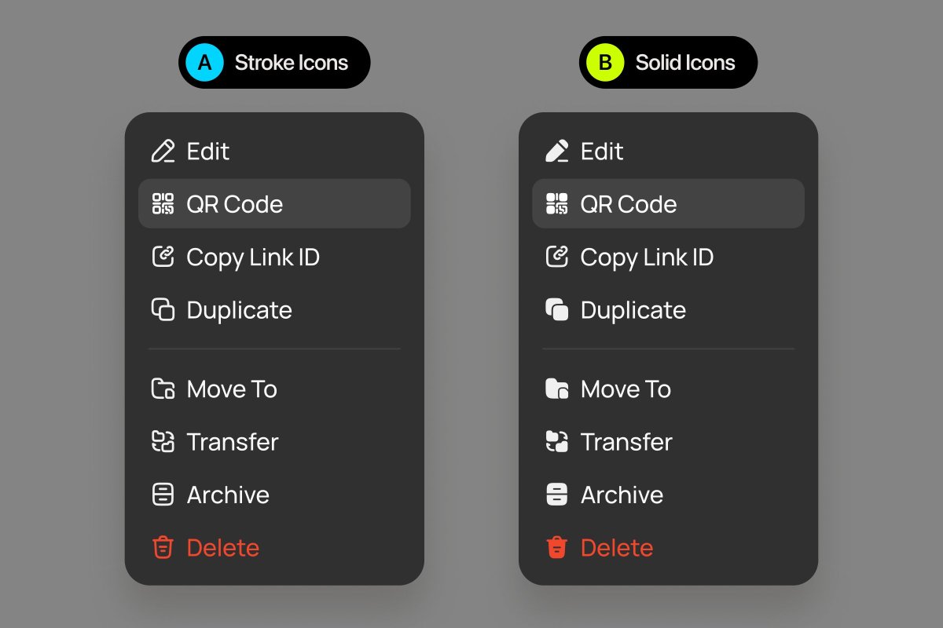Choose QR Code in the Stroke Icons menu
This screenshot has width=943, height=628.
(274, 204)
